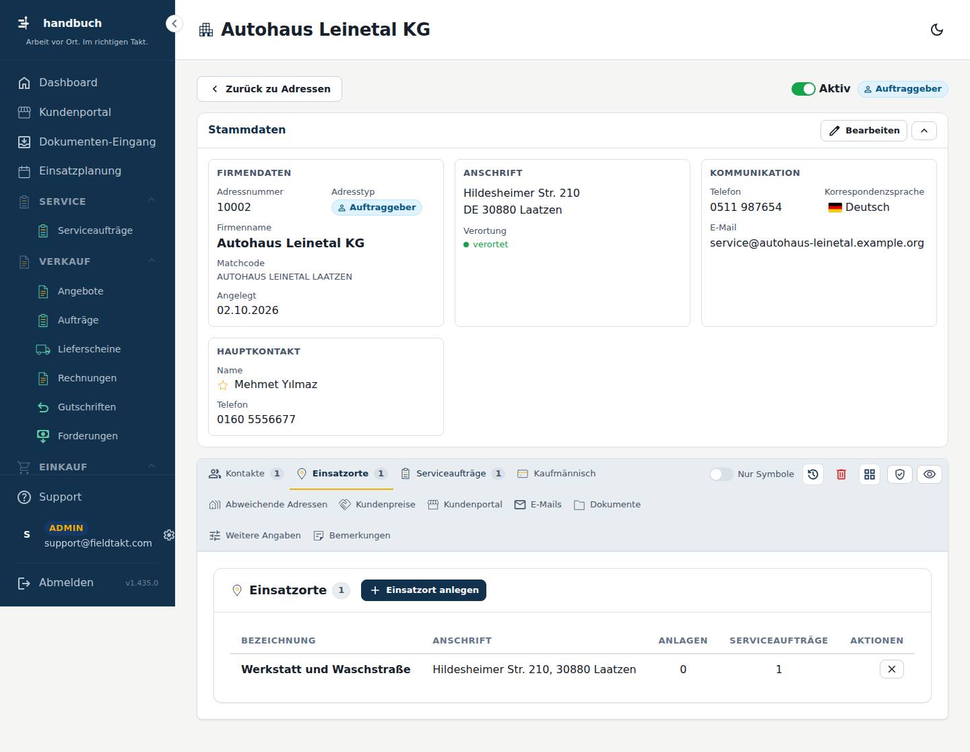Open Kundenportal in the sidebar
Viewport: 970px width, 752px height.
pos(88,113)
